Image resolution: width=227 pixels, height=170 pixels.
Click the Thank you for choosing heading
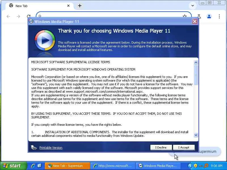(114, 31)
